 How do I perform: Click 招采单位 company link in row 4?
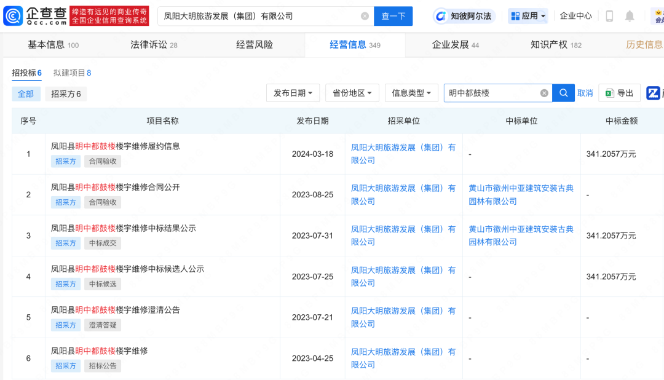click(x=403, y=277)
